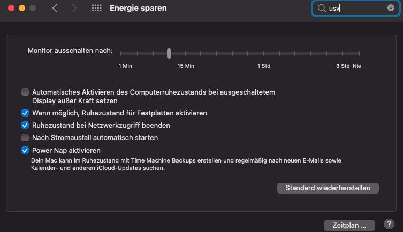Viewport: 403px width, 232px height.
Task: Click Standard wiederherstellen button
Action: tap(328, 188)
